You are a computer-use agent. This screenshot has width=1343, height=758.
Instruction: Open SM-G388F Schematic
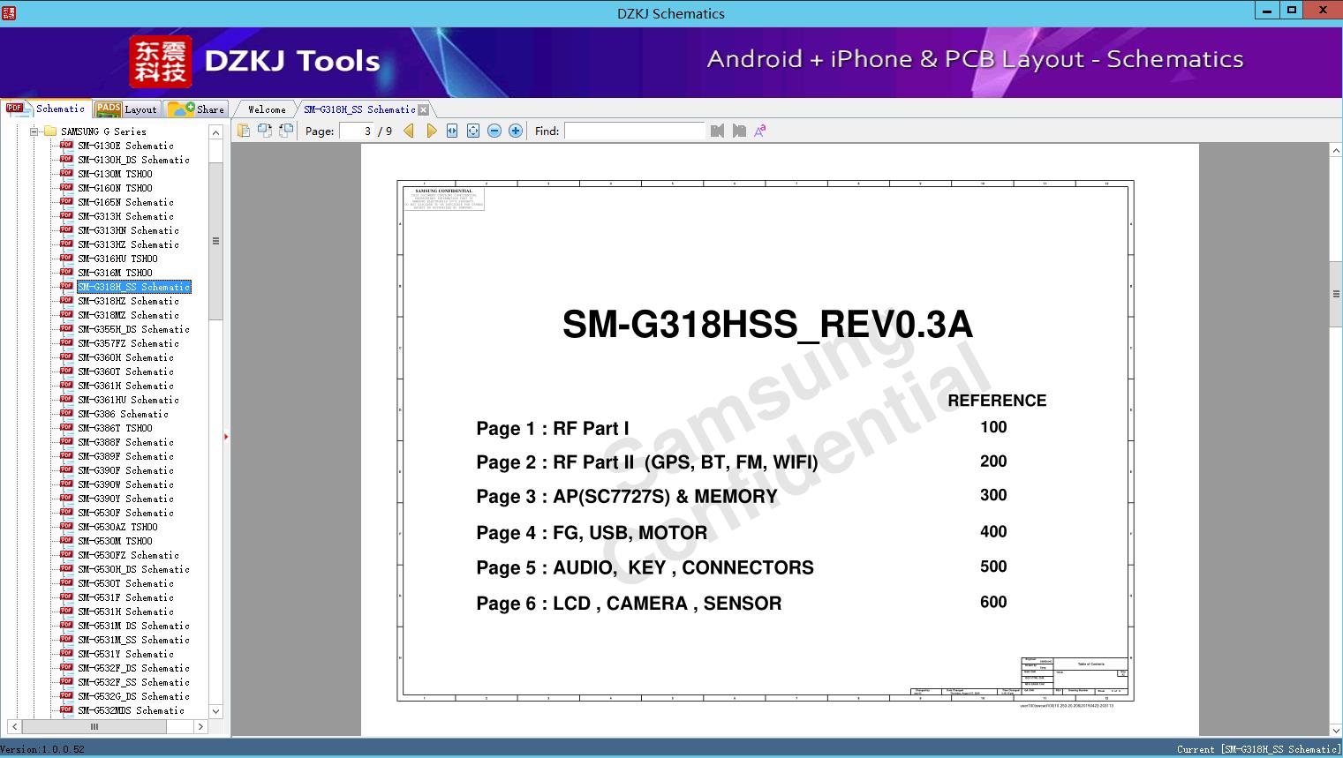tap(125, 442)
